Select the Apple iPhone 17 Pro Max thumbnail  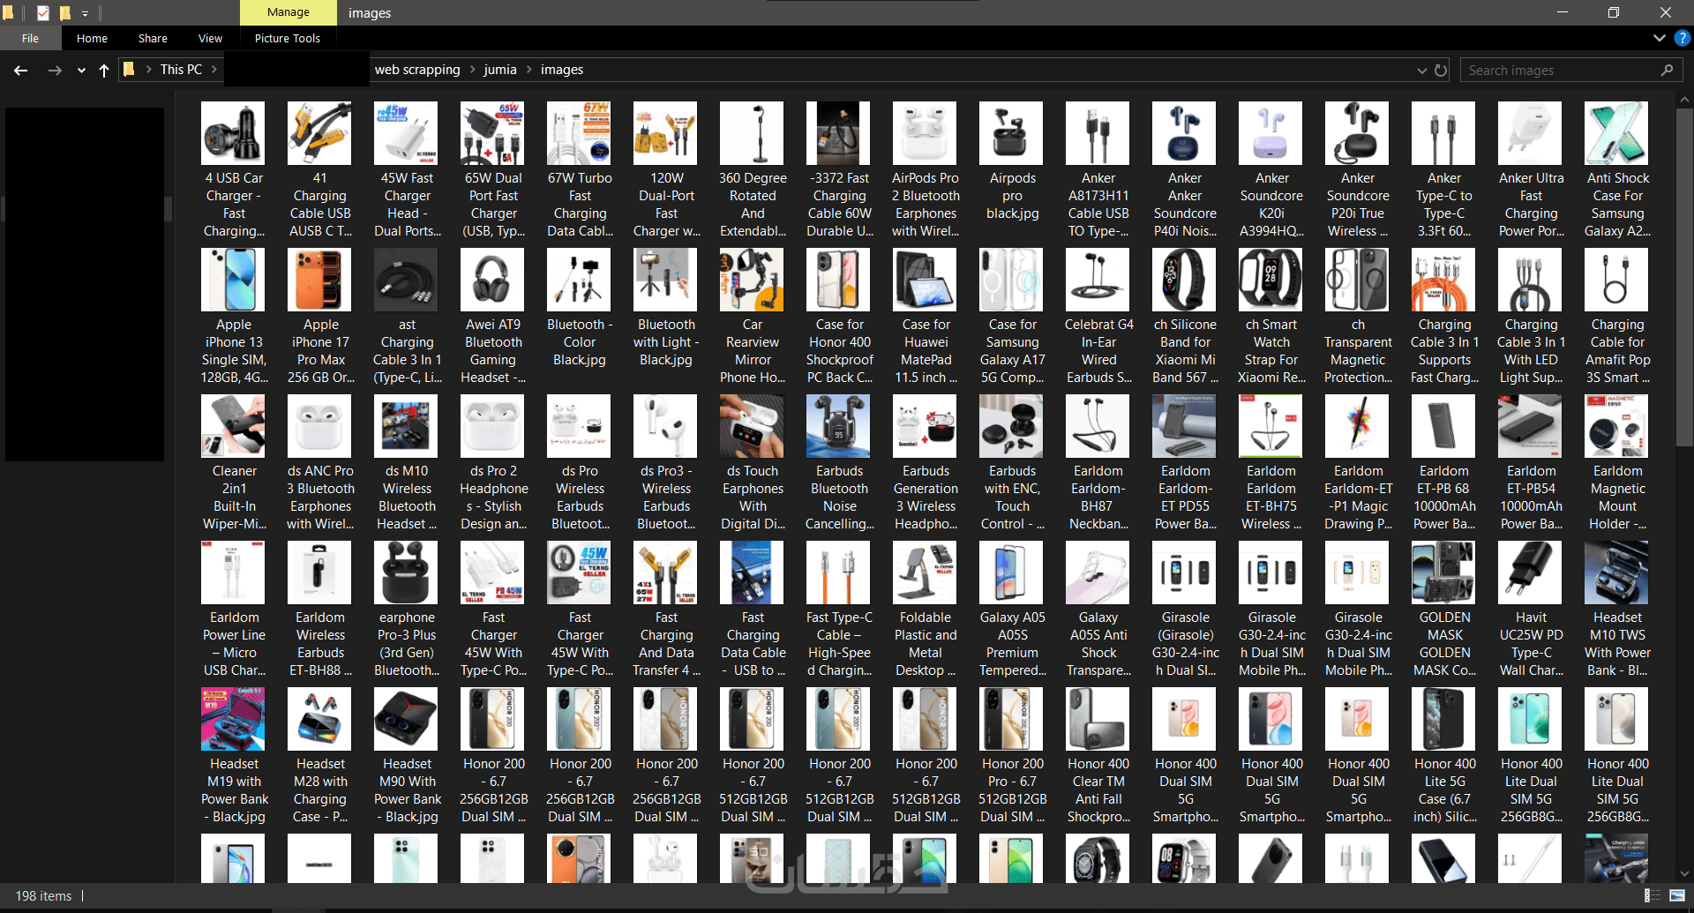tap(319, 280)
